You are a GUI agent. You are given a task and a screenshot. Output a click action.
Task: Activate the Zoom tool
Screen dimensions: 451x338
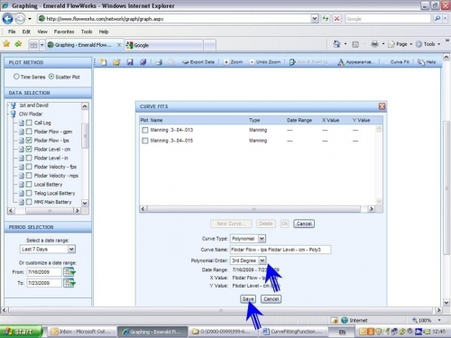tap(233, 62)
